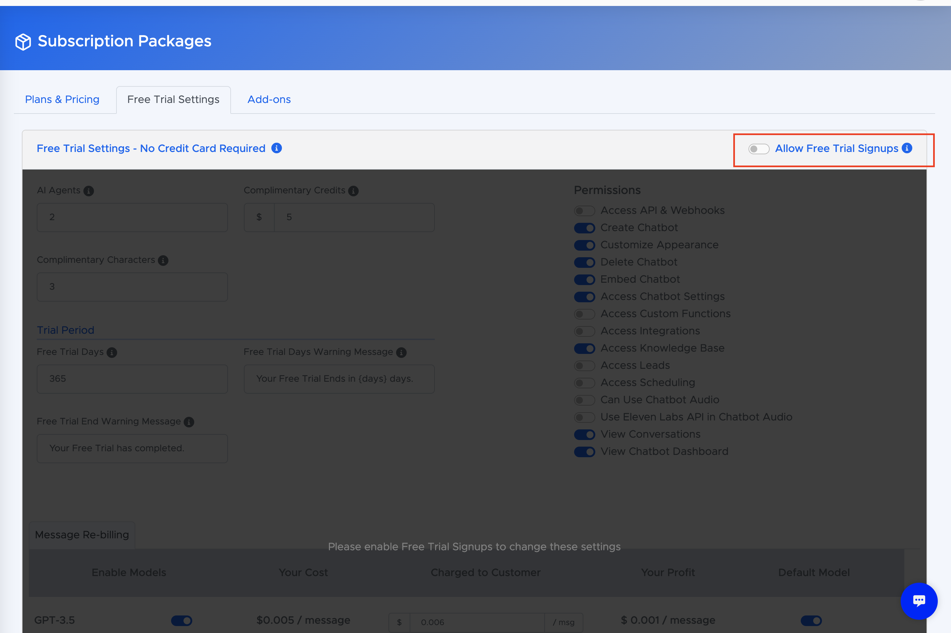Toggle View Conversations permission
951x633 pixels.
584,434
